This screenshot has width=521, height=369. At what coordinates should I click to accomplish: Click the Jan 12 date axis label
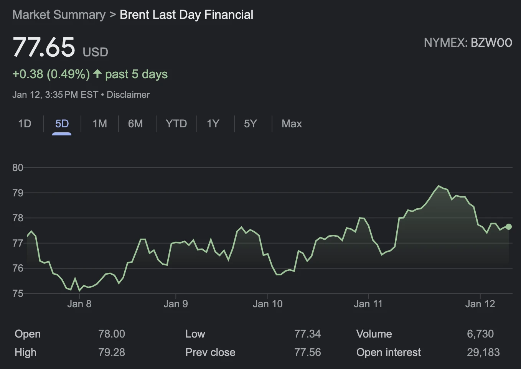coord(480,304)
